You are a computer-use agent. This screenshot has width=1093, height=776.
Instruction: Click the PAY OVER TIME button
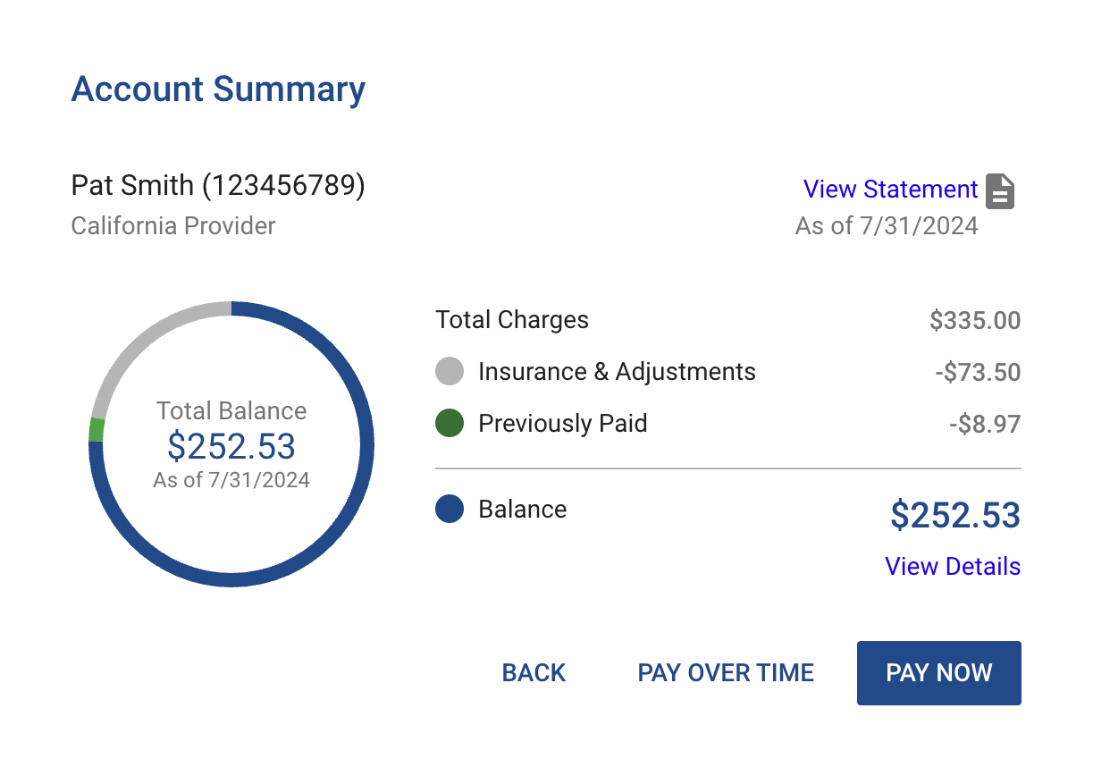726,672
